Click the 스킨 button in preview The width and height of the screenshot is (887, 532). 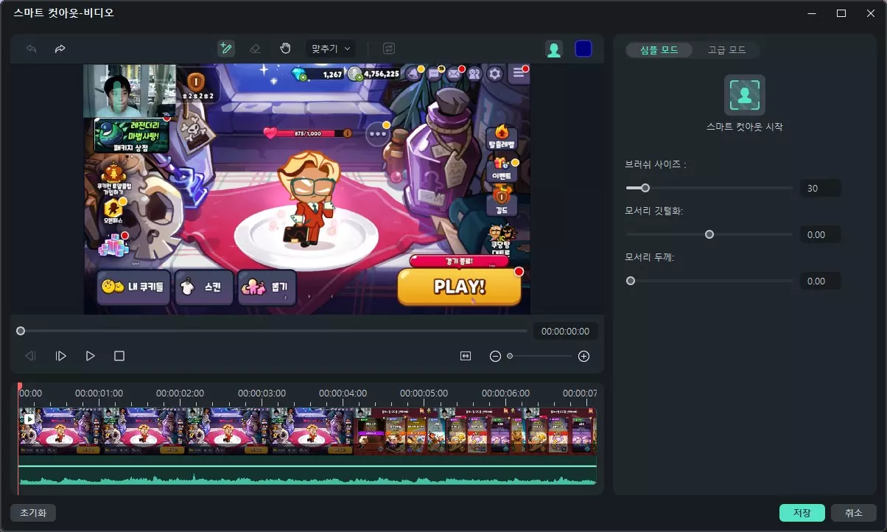pos(204,287)
